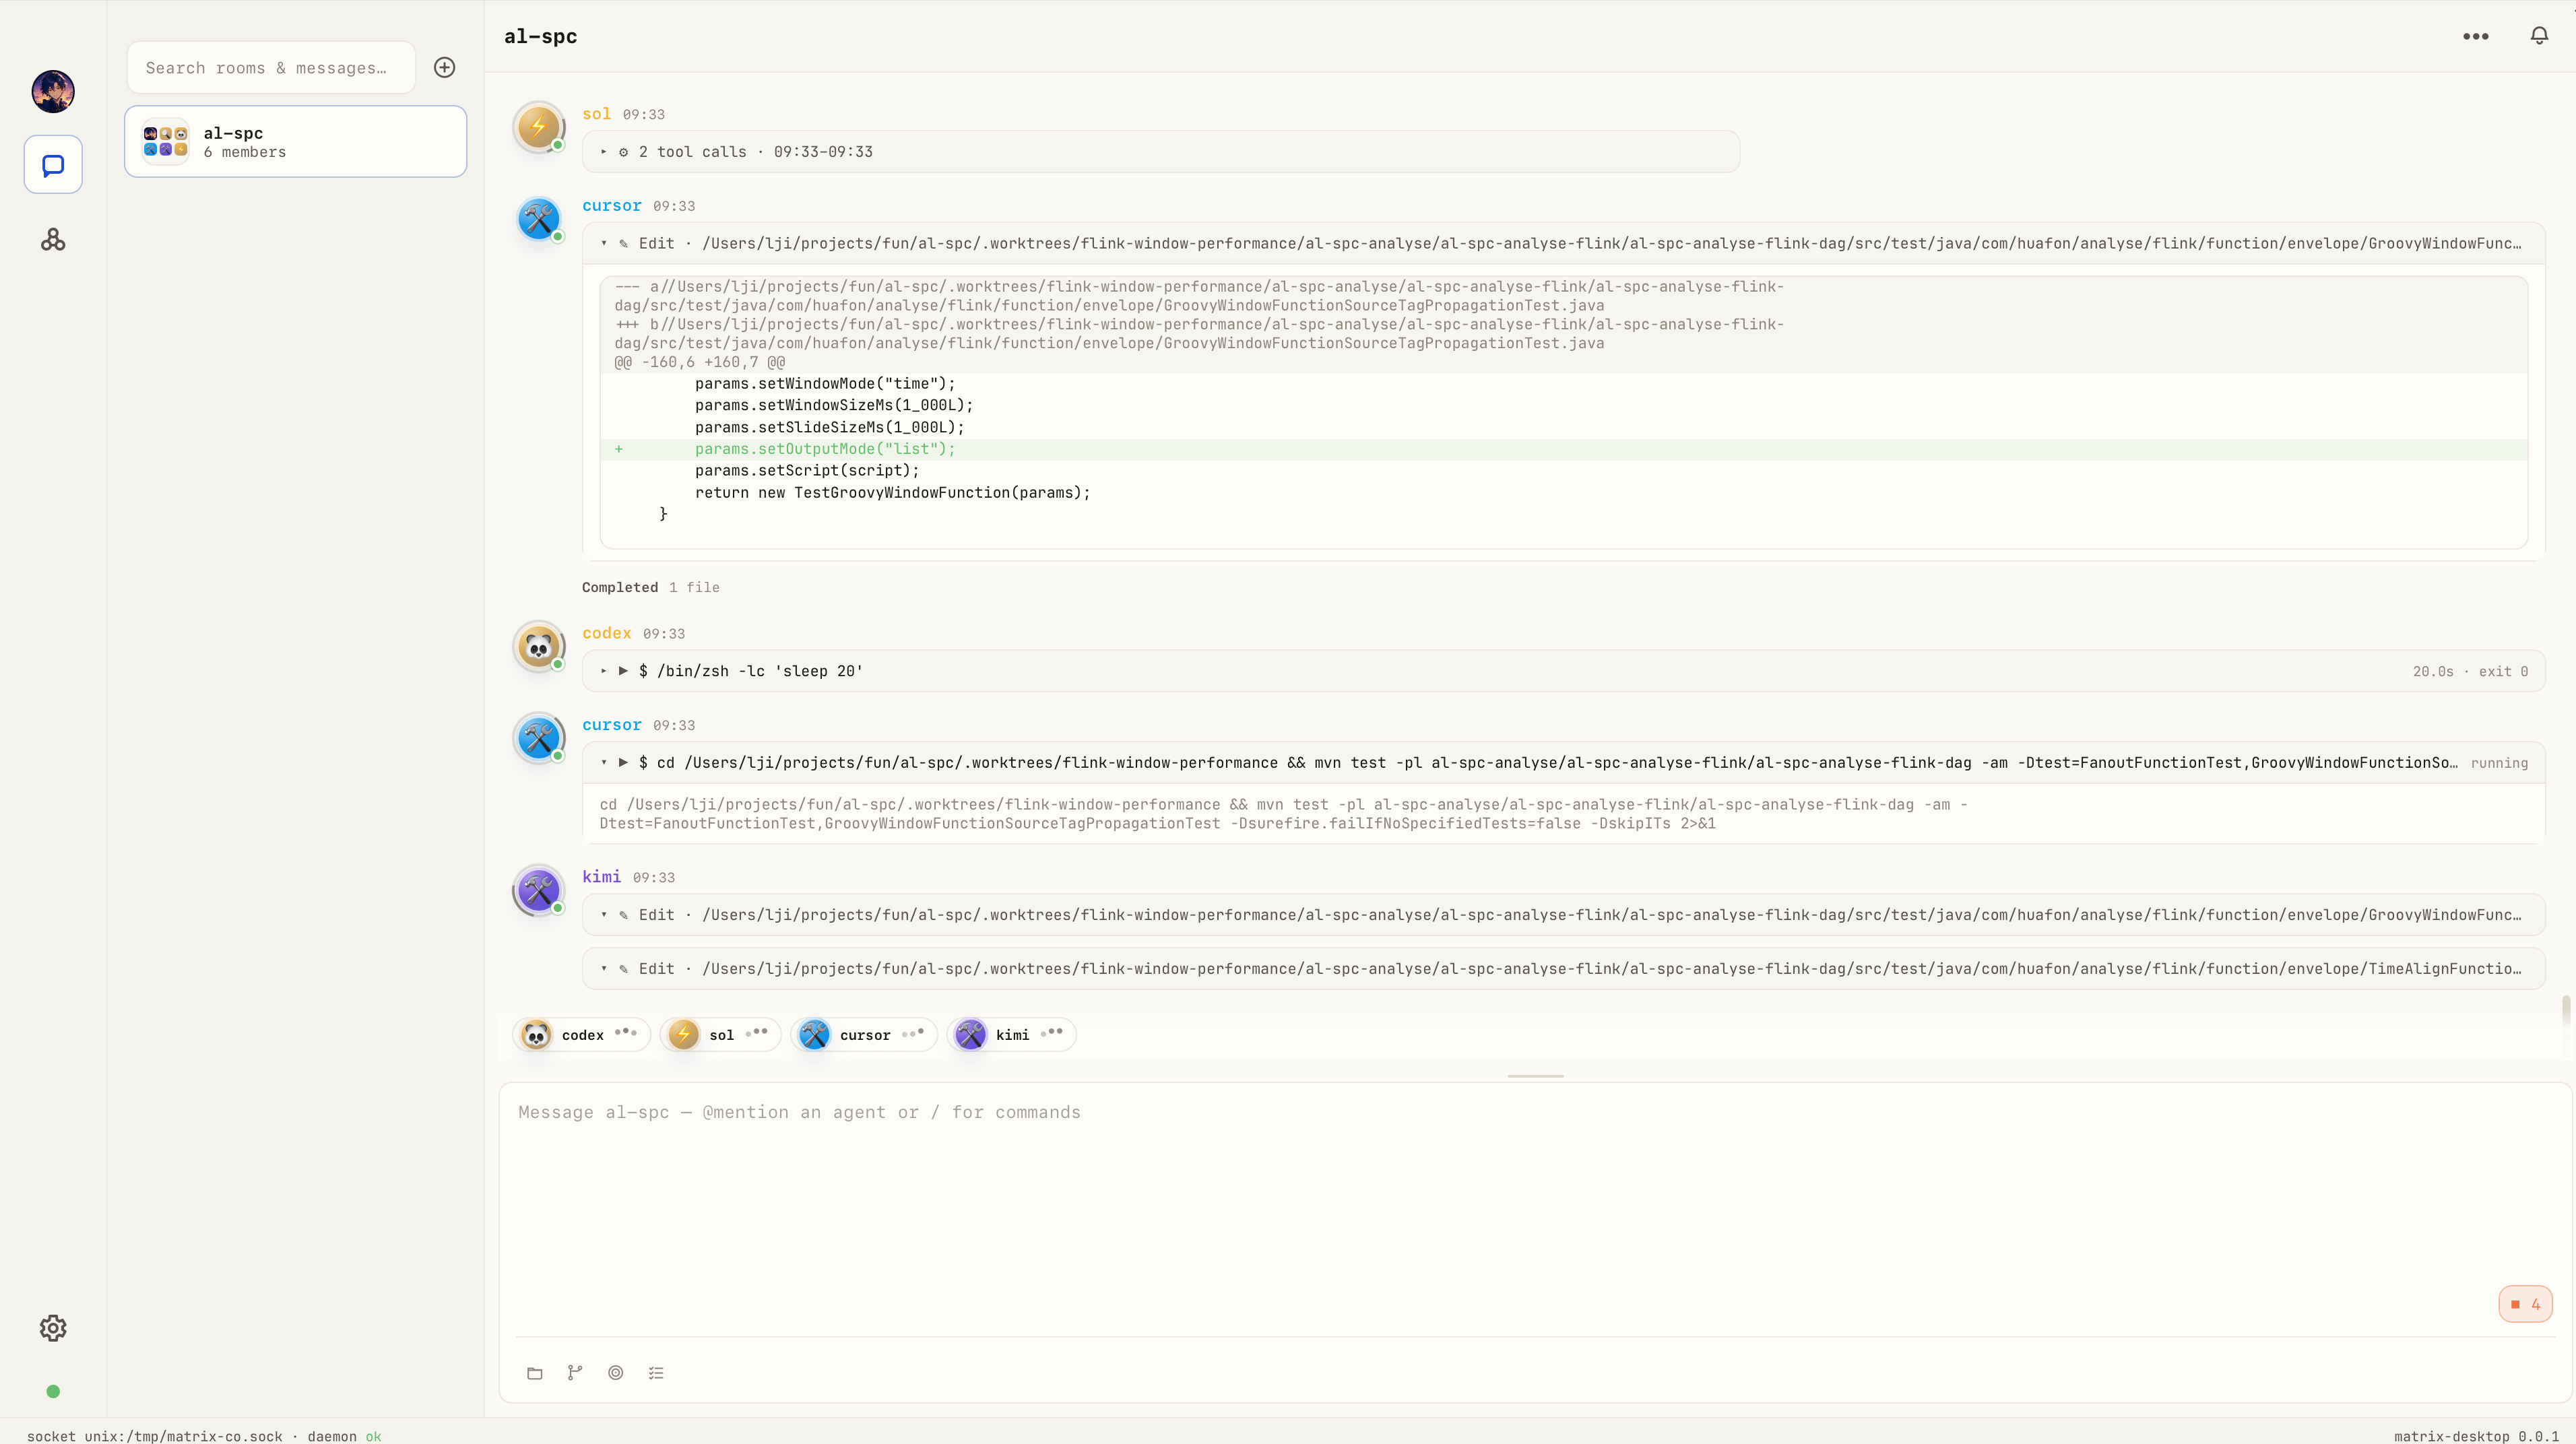Viewport: 2576px width, 1444px height.
Task: Click the folder icon below composer
Action: [535, 1373]
